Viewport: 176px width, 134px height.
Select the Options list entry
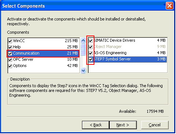coord(44,66)
